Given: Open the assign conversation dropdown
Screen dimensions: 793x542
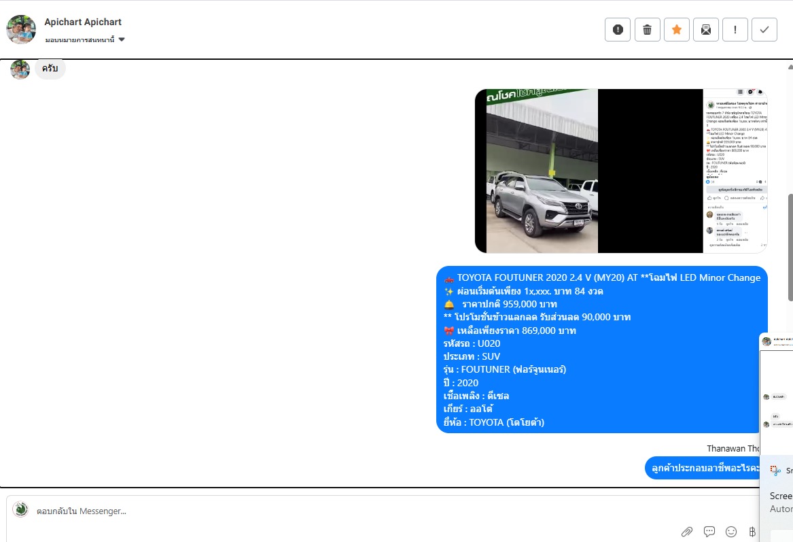Looking at the screenshot, I should pos(85,39).
